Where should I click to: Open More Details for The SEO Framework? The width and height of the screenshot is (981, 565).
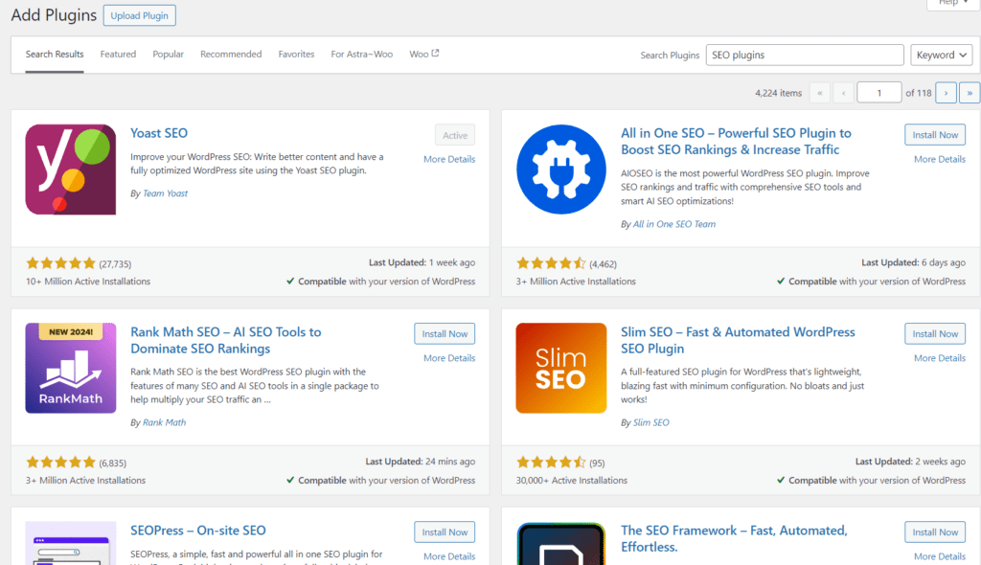[940, 557]
